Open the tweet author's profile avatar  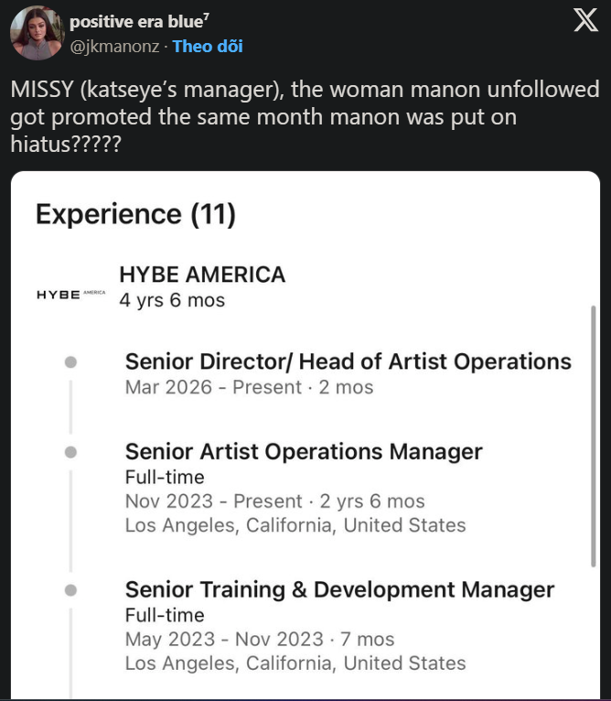[37, 33]
